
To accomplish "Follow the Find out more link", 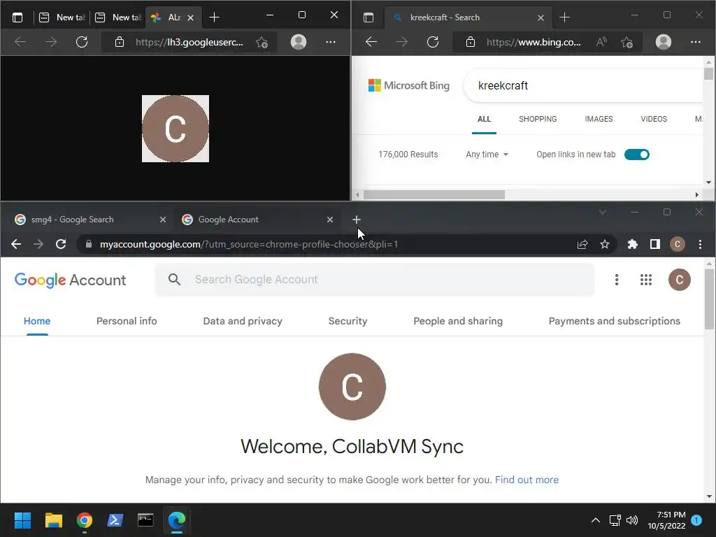I will pos(527,480).
